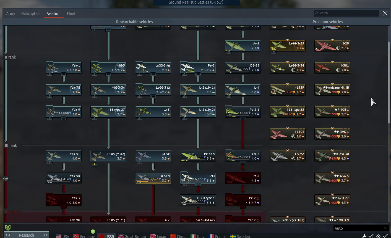Open the Fleet tab
Viewport: 391px width, 238px height.
coord(71,14)
